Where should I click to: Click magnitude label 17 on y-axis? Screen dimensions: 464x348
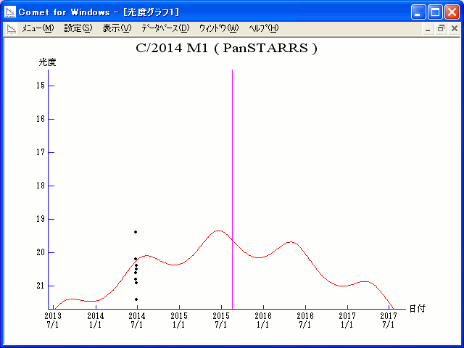click(x=41, y=152)
